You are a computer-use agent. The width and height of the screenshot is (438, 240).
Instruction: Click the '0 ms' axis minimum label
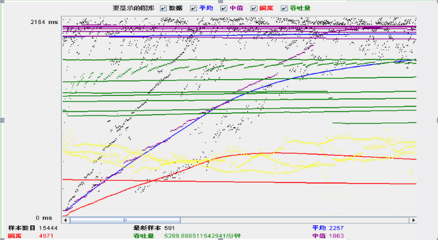(44, 218)
